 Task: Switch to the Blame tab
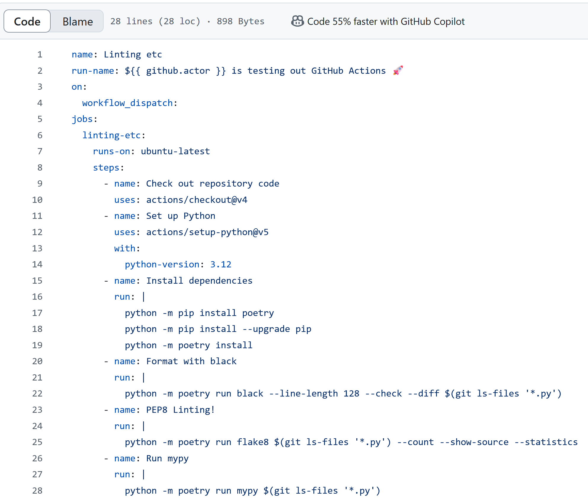(x=77, y=21)
